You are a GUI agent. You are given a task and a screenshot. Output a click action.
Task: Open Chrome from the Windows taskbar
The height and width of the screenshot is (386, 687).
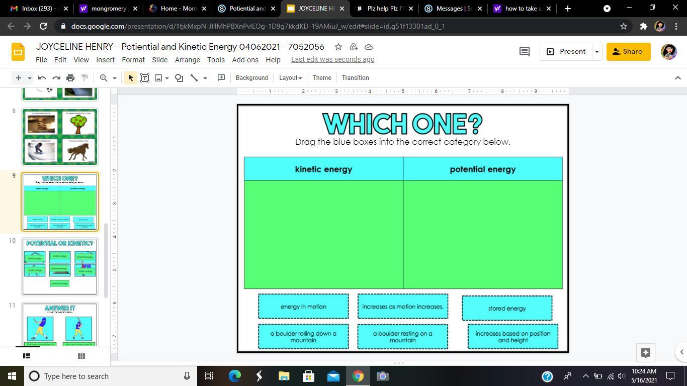point(358,376)
